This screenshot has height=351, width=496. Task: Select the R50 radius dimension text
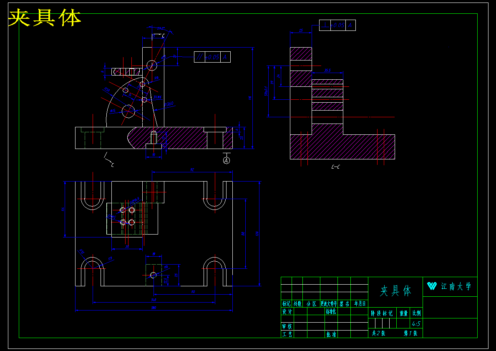(x=107, y=90)
